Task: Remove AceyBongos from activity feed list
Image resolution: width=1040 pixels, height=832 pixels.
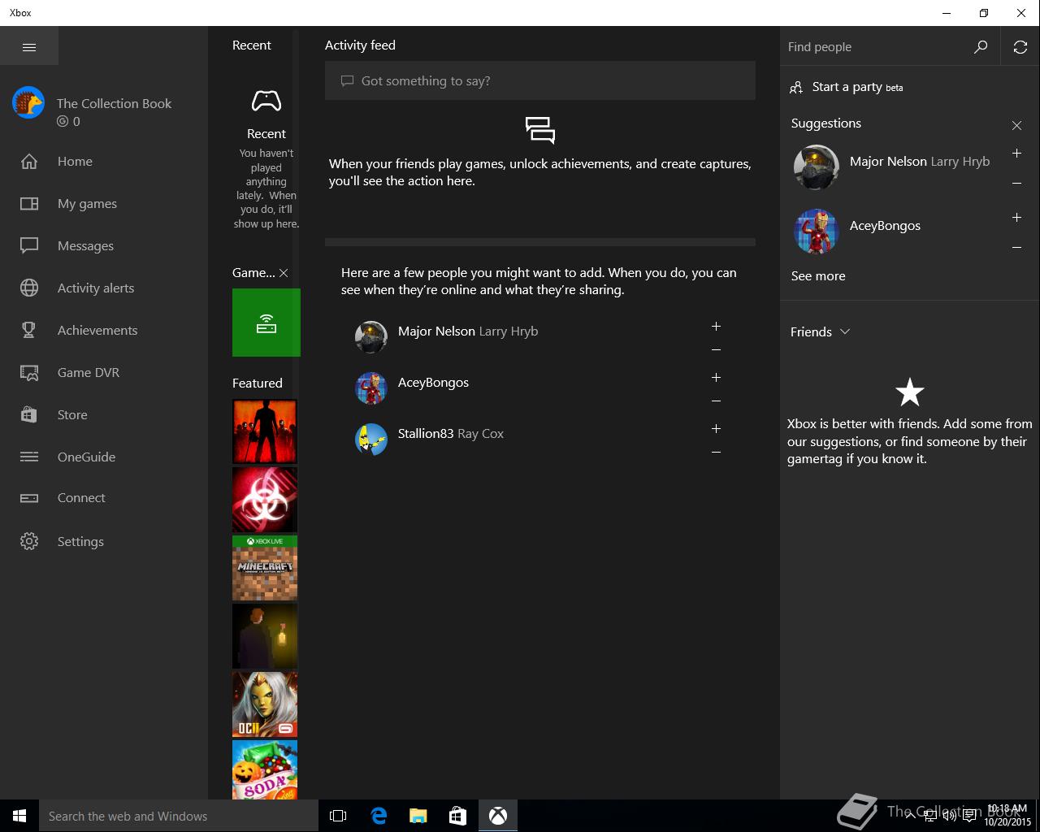Action: point(716,401)
